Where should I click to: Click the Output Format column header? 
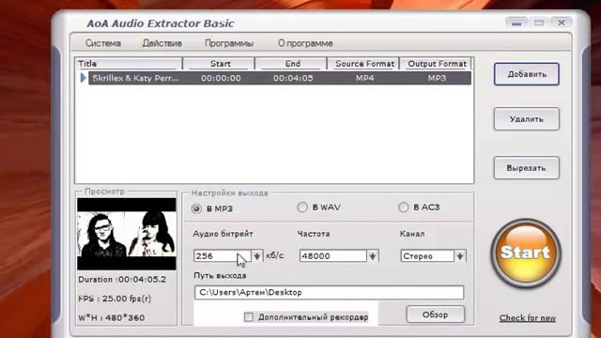pyautogui.click(x=437, y=64)
